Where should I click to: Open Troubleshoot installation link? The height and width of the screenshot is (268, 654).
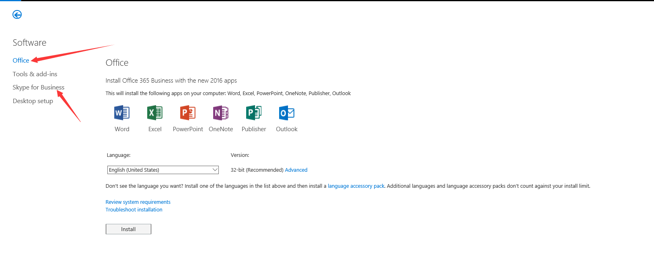(x=134, y=210)
